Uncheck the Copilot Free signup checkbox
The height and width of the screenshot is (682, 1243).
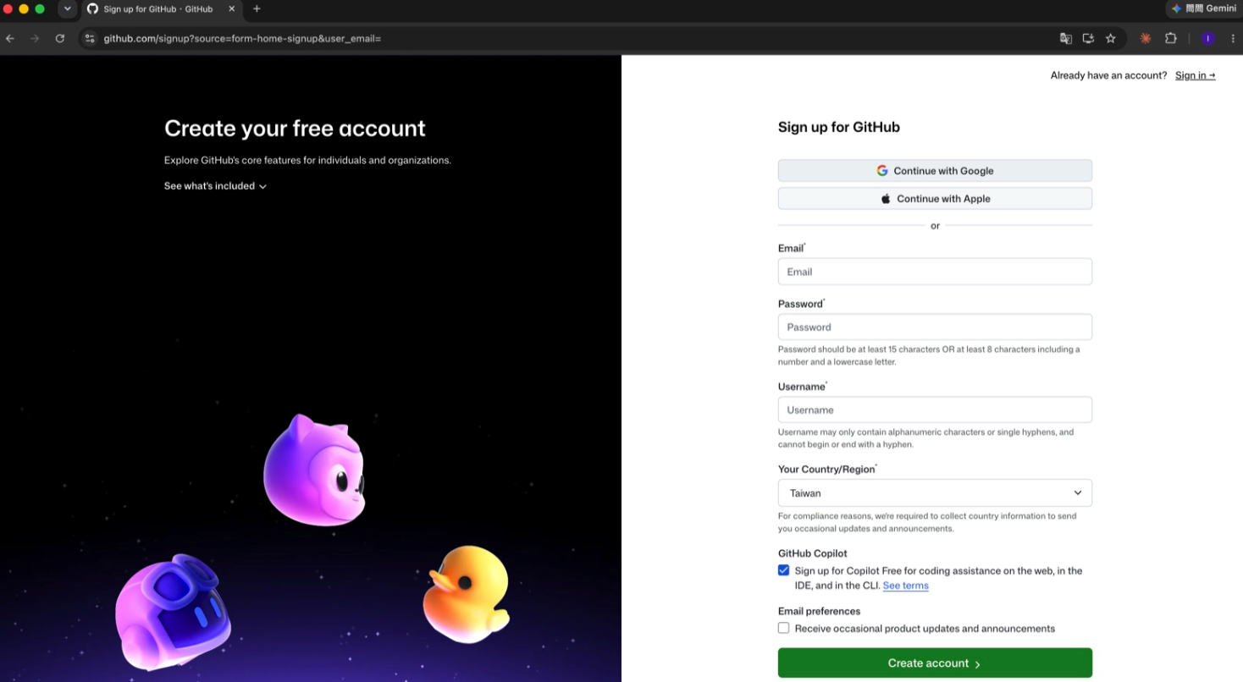point(783,570)
